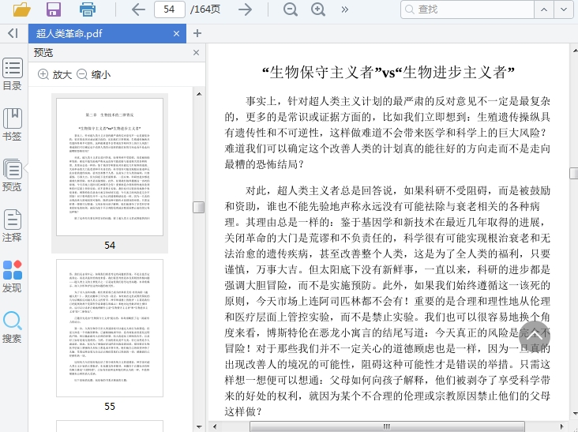Open the 注释 annotations panel
Viewport: 578px width, 432px height.
tap(13, 225)
